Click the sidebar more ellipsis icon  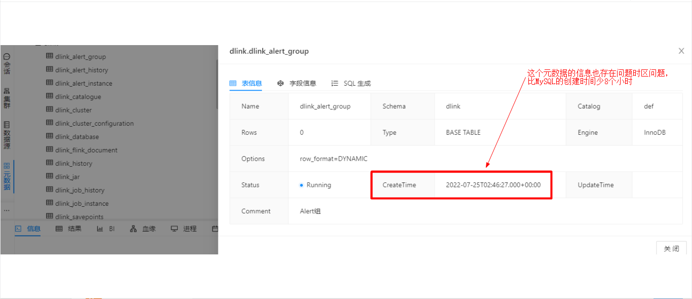click(x=7, y=210)
